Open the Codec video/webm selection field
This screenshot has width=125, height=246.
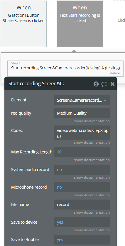(x=82, y=133)
